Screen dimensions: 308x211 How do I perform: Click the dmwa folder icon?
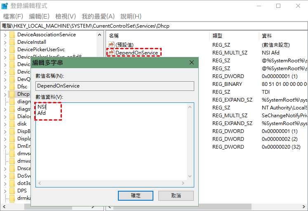(x=12, y=161)
